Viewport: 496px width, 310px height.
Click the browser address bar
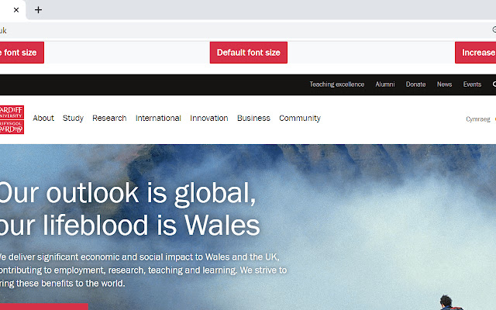(232, 30)
